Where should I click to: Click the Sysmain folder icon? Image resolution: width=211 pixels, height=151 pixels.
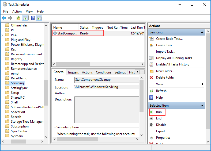(x=7, y=136)
